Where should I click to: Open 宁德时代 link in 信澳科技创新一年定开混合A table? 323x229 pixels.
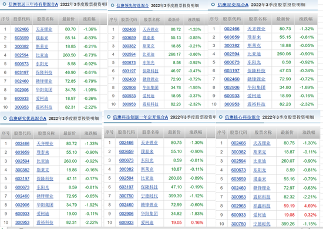pyautogui.click(x=149, y=196)
